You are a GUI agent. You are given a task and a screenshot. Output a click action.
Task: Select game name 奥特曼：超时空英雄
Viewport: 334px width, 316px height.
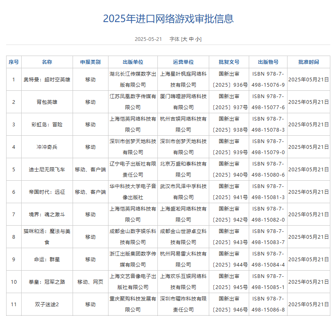pos(47,79)
